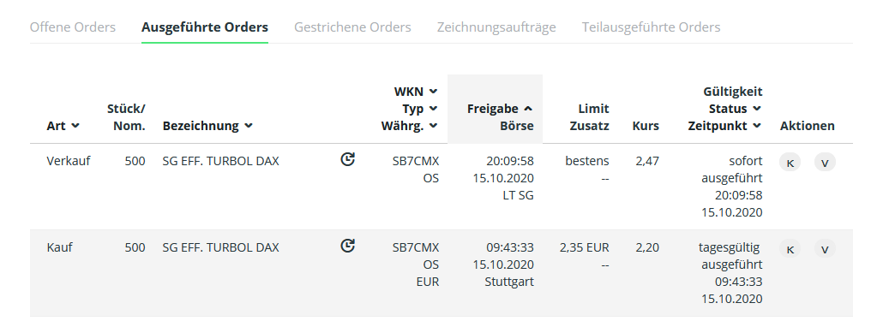Screen dimensions: 871x321
Task: Click the refresh clock icon in Kauf row
Action: tap(348, 246)
